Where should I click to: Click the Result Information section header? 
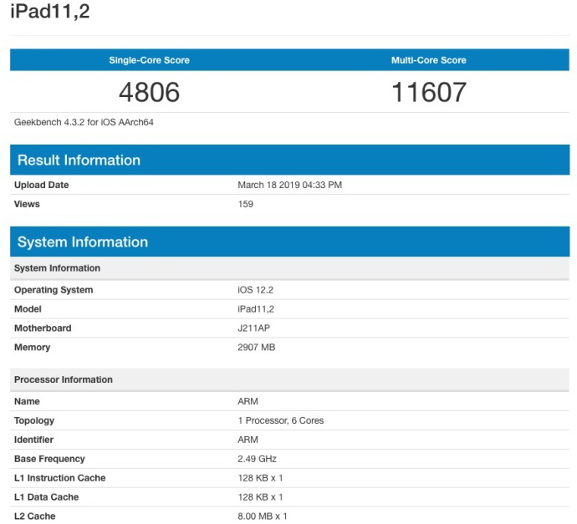pos(289,160)
